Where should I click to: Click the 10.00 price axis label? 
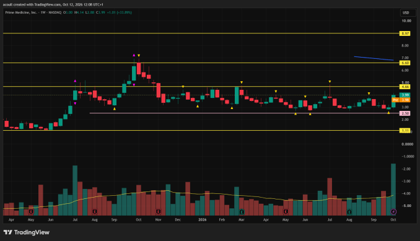click(406, 21)
